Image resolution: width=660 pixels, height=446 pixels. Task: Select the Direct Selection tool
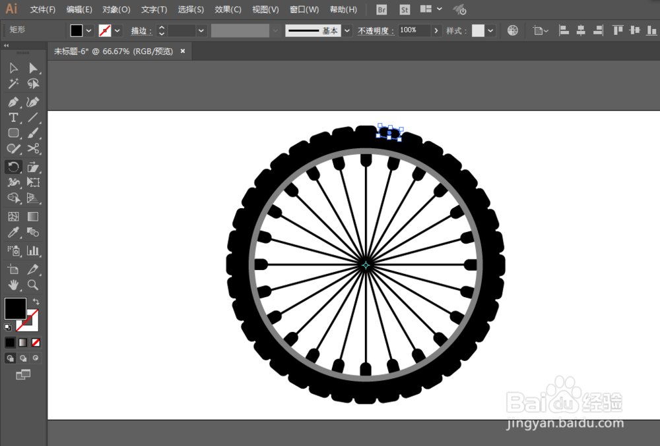pos(33,68)
